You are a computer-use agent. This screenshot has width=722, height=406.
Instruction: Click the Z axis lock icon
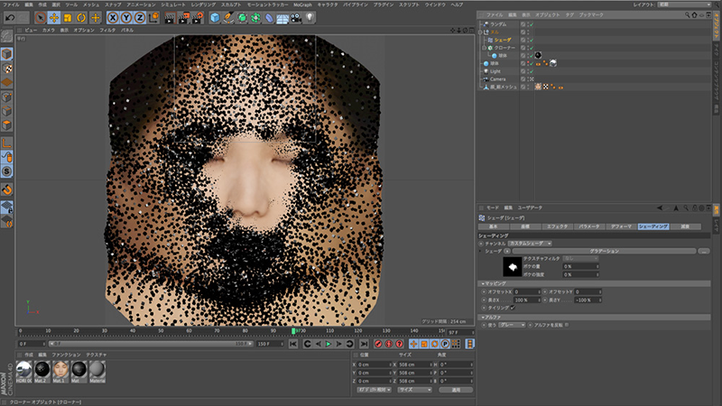click(x=141, y=17)
